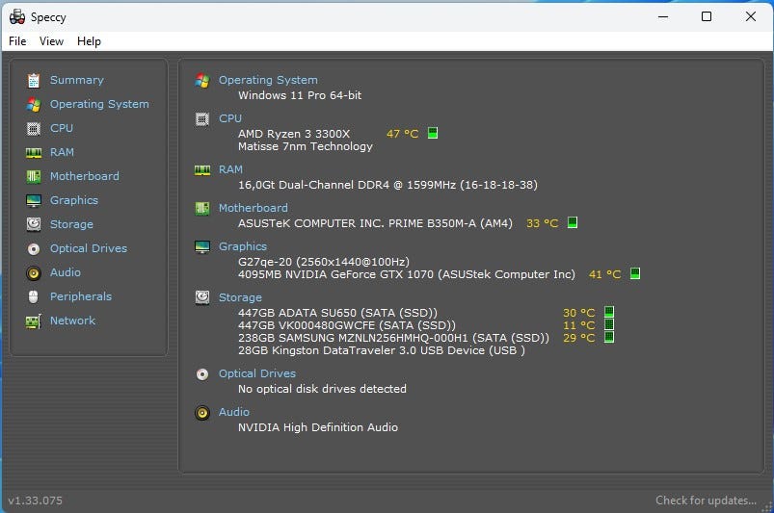Click the CPU chip icon in sidebar
The image size is (774, 513).
click(x=34, y=129)
